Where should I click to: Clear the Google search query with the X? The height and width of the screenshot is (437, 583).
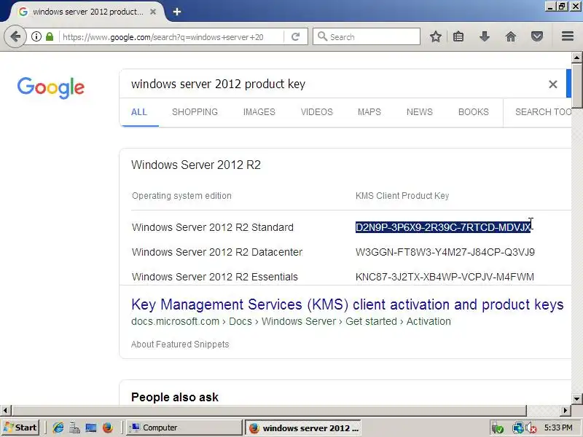(553, 84)
